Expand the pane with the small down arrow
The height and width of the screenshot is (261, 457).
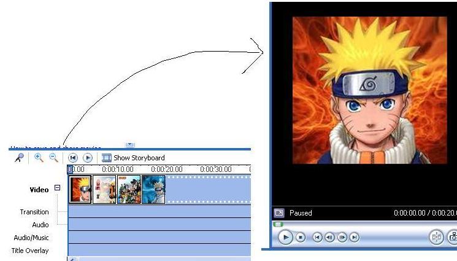tap(130, 145)
